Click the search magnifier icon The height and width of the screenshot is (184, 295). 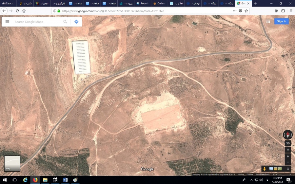coord(65,22)
